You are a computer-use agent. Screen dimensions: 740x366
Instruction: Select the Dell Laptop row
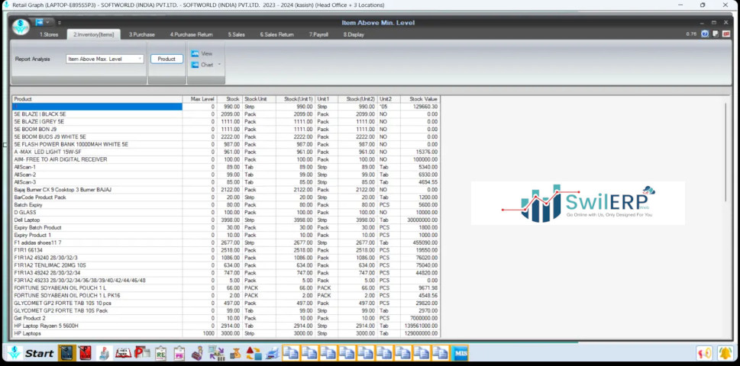[226, 220]
